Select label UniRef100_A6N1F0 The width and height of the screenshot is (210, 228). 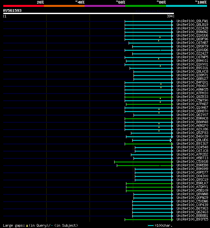click(x=192, y=126)
